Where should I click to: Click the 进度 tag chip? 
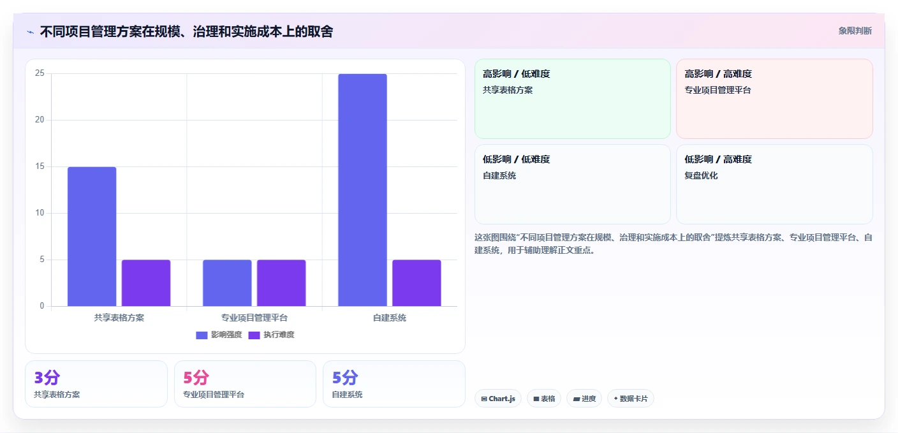[x=584, y=399]
